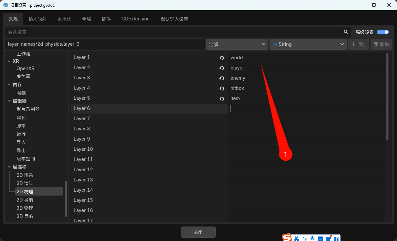Click the layer list vertical scrollbar
This screenshot has width=397, height=241.
coord(387,97)
